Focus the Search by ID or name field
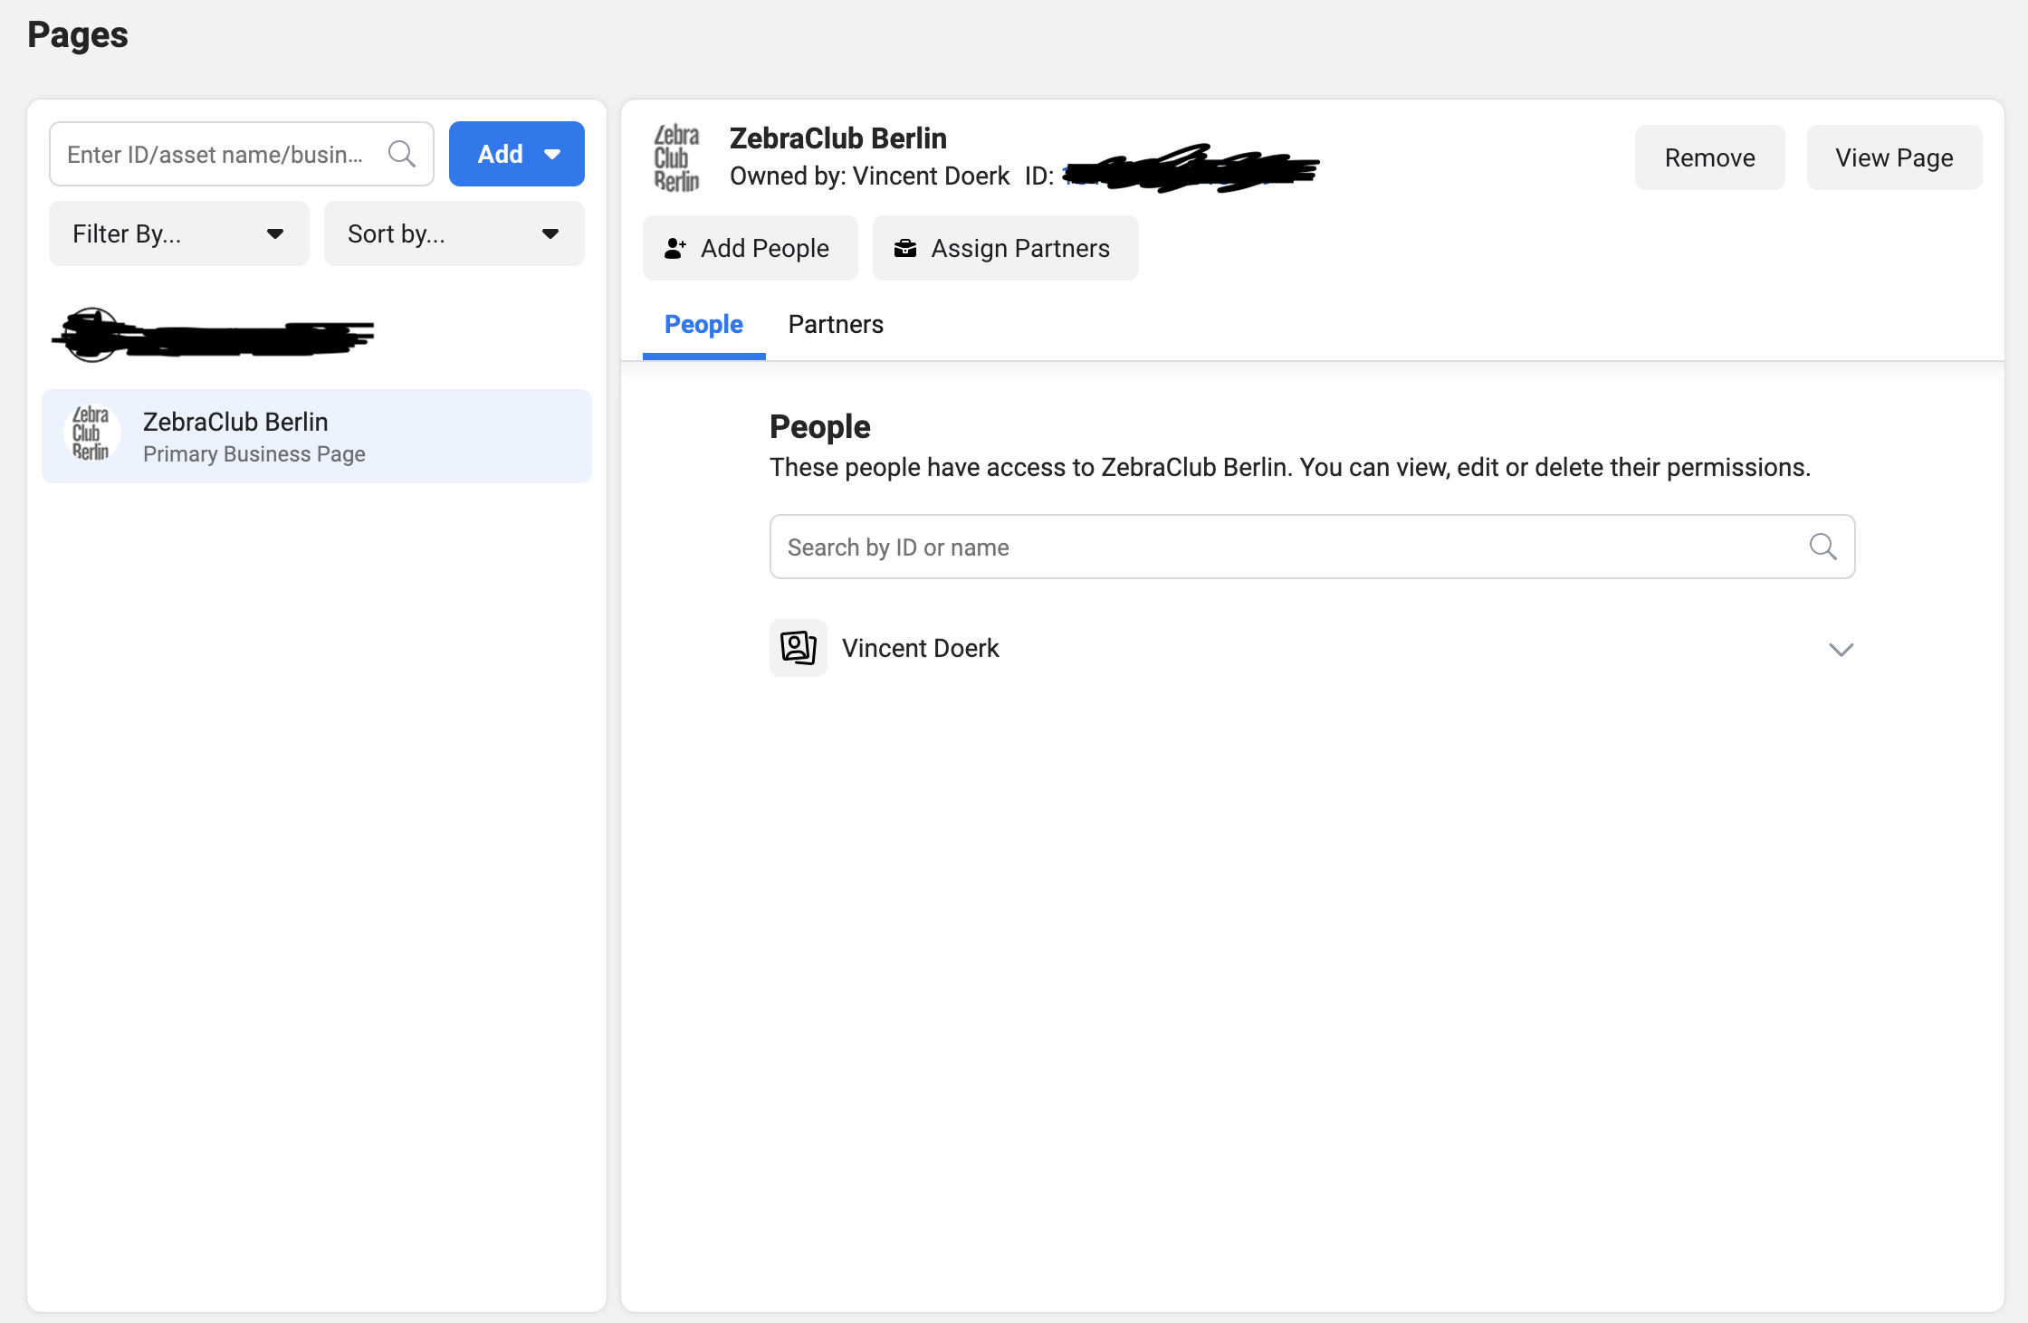This screenshot has height=1323, width=2028. click(1286, 547)
